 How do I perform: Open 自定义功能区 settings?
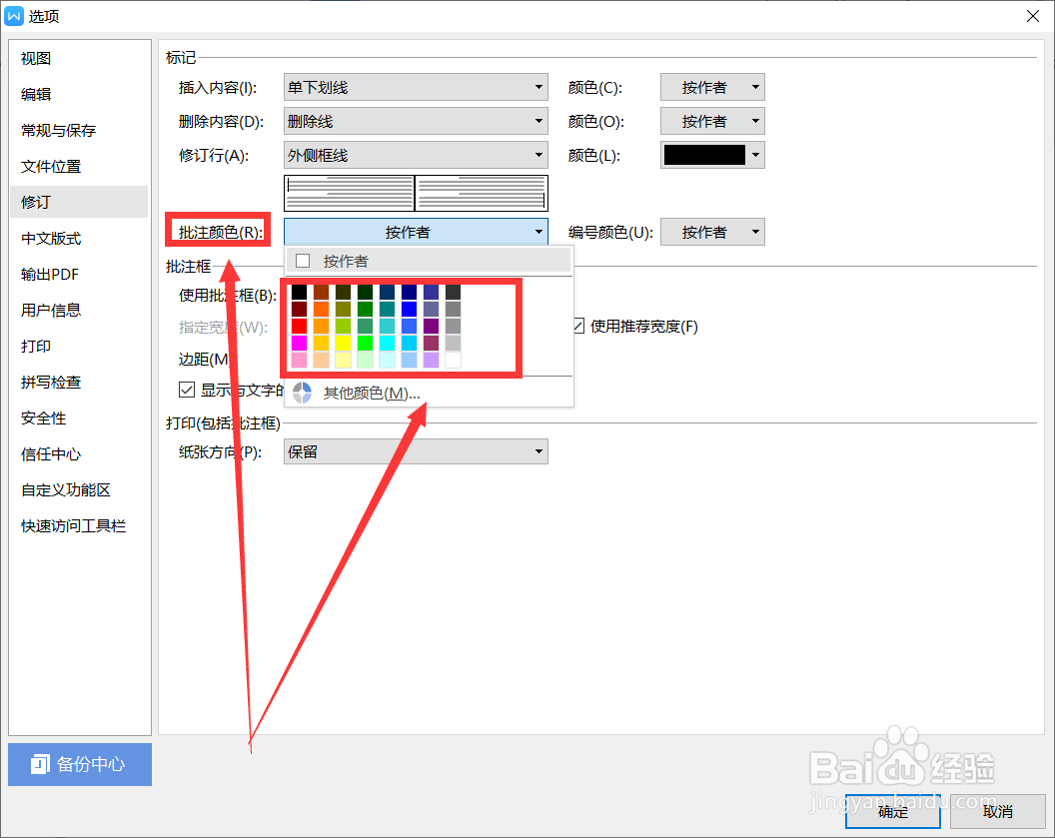click(x=79, y=489)
